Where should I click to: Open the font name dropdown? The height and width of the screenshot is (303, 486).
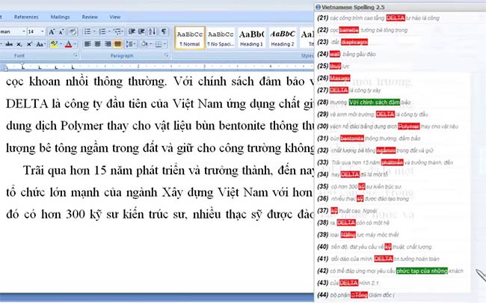24,31
